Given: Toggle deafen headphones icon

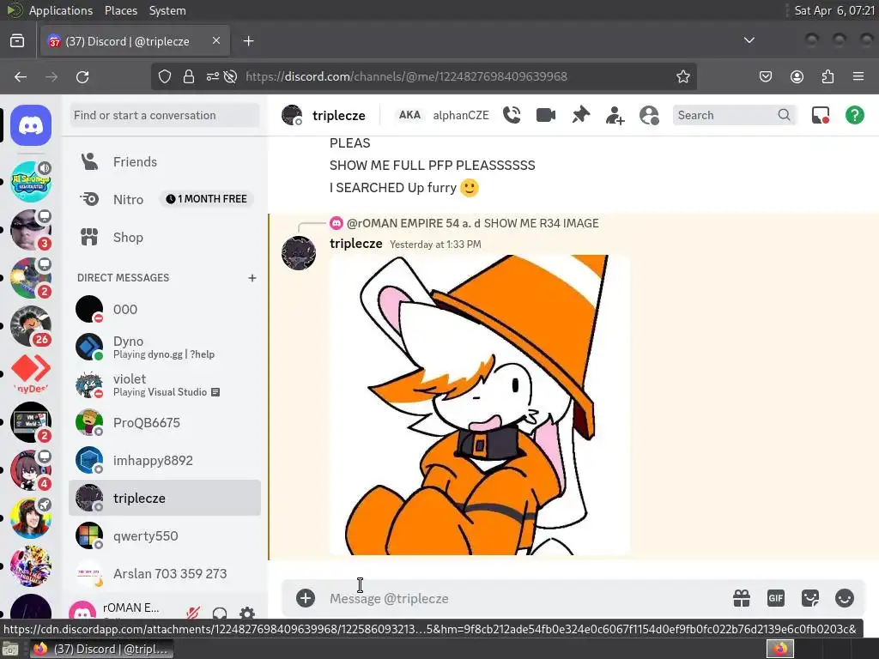Looking at the screenshot, I should click(x=220, y=613).
